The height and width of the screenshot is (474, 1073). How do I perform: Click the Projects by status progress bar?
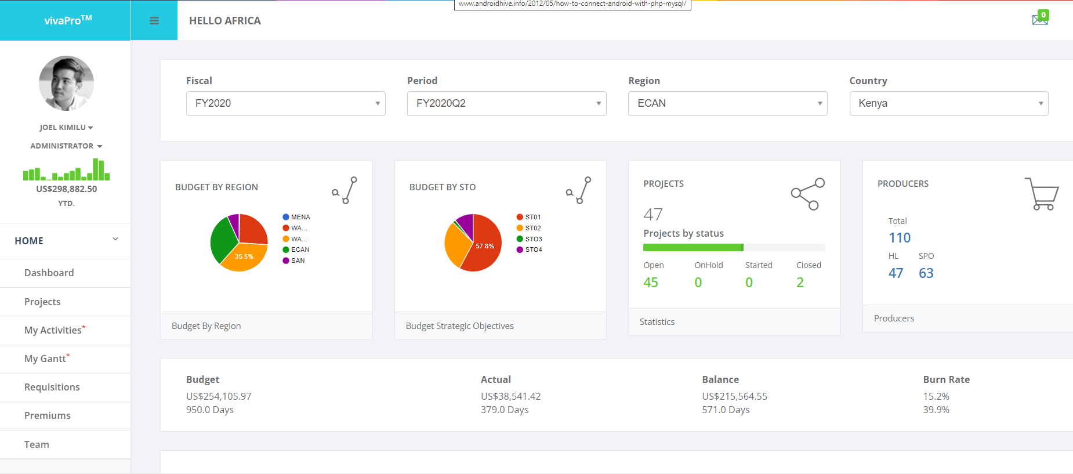(733, 248)
